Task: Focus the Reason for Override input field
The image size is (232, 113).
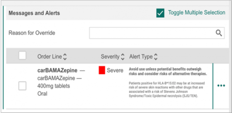Action: [x=157, y=33]
